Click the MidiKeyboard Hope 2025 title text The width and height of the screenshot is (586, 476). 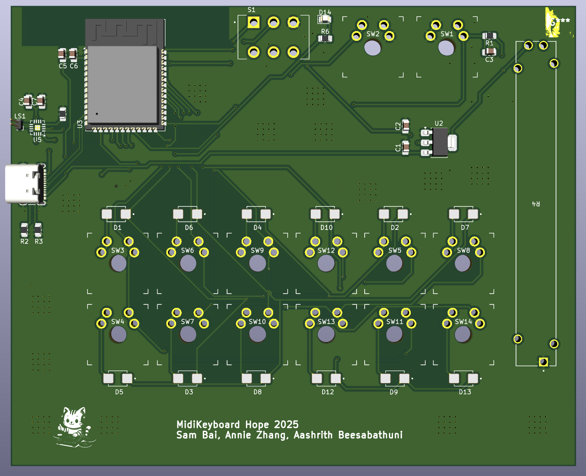(x=238, y=425)
